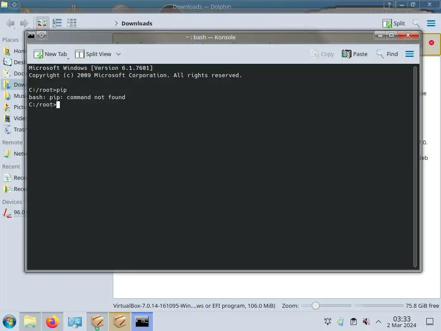Screen dimensions: 441x331
Task: Dismiss the Dolphin message with red close icon
Action: click(x=432, y=43)
